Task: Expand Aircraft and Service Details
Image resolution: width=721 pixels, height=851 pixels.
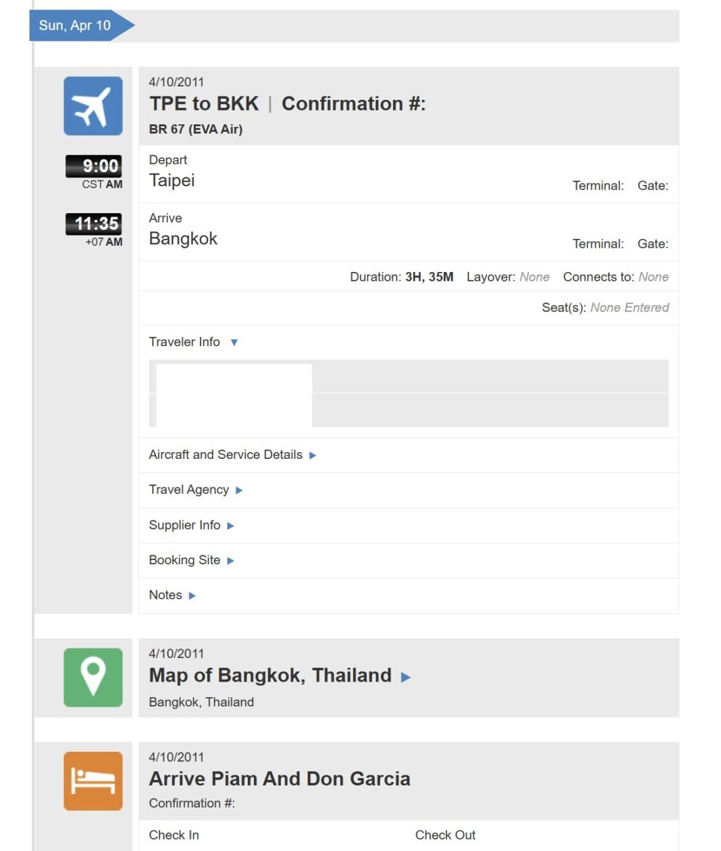Action: coord(312,456)
